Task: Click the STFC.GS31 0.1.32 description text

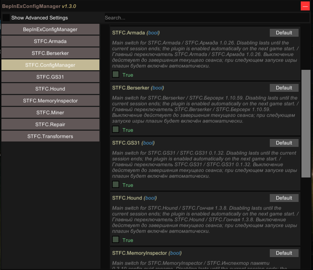Action: tap(205, 165)
